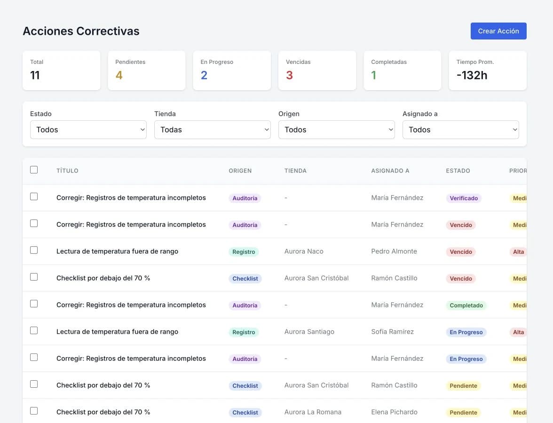Check the box for the Verificado row
Viewport: 553px width, 423px height.
click(x=34, y=196)
